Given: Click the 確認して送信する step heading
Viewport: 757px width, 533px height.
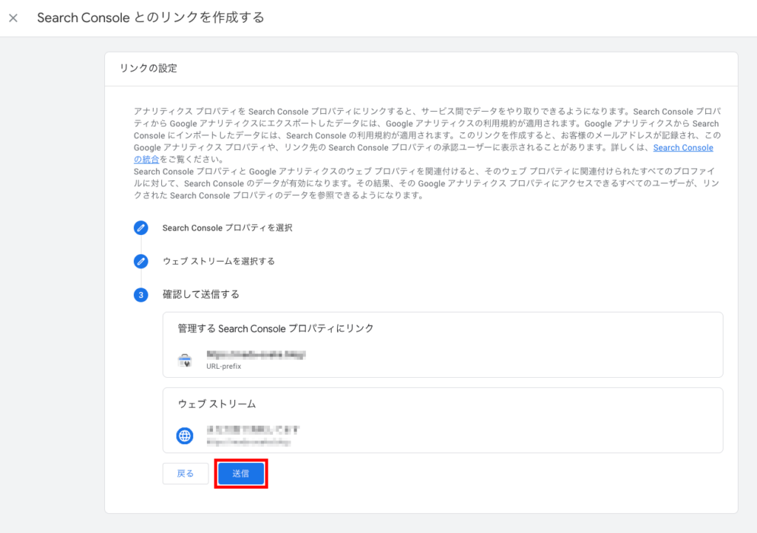Looking at the screenshot, I should coord(201,294).
